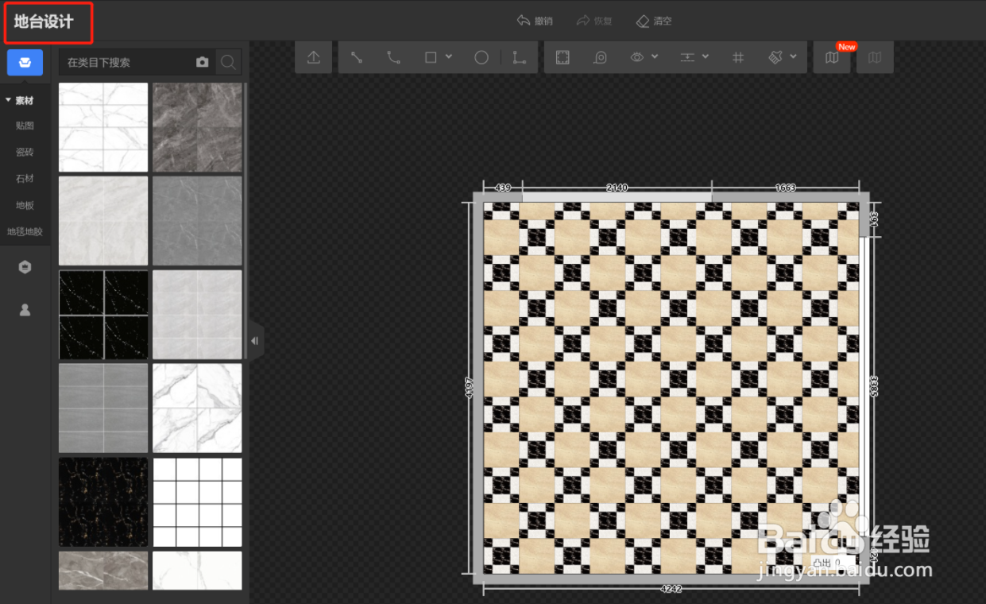
Task: Pick the black gold-speckled stone thumbnail
Action: pos(103,502)
